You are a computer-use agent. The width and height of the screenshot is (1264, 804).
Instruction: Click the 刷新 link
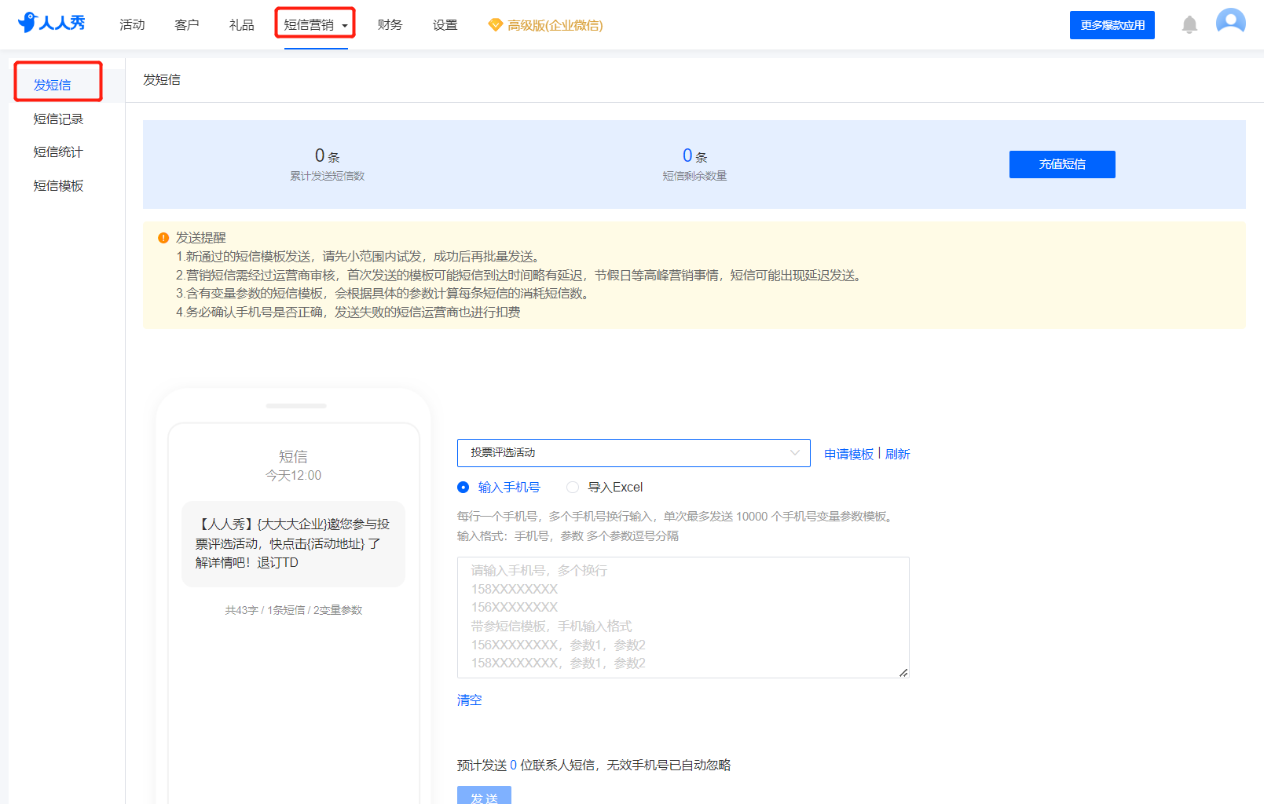(897, 454)
